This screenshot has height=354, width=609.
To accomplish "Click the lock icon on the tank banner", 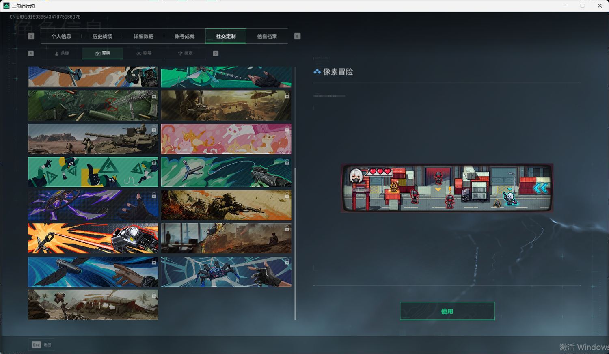I will [153, 128].
